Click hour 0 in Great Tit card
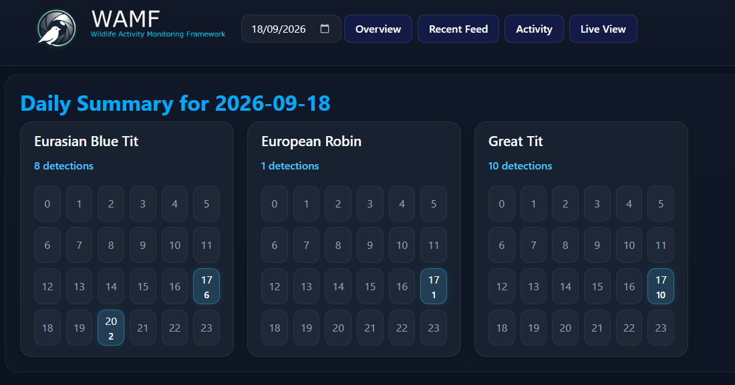 pos(502,204)
